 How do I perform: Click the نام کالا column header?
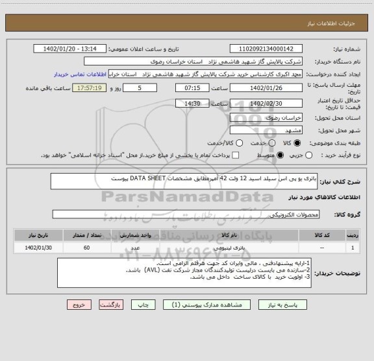pos(229,235)
